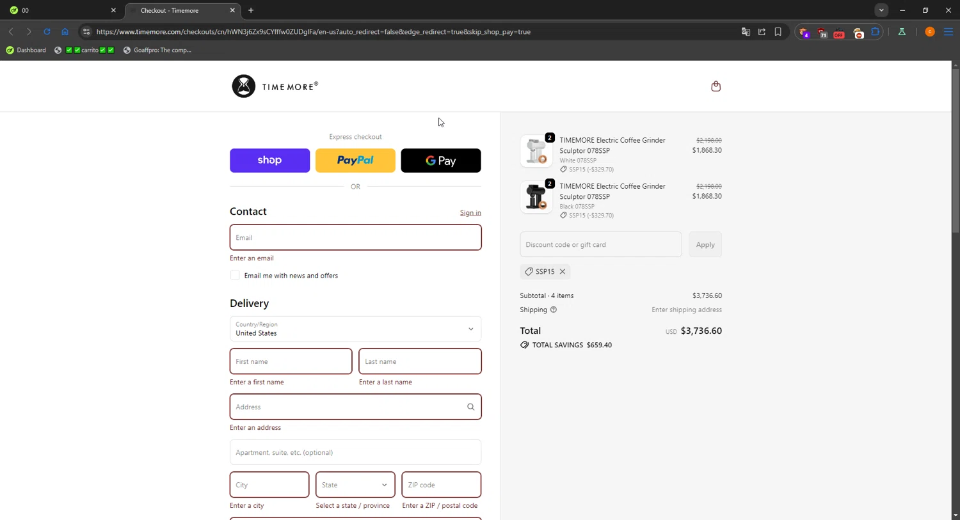Viewport: 960px width, 520px height.
Task: Open the Dashboard bookmark
Action: click(x=26, y=50)
